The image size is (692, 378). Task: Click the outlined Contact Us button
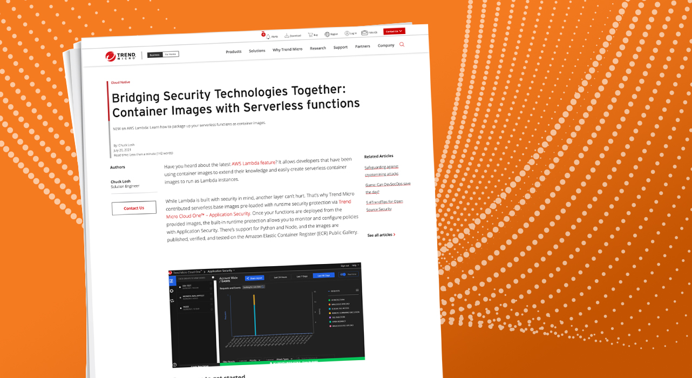tap(134, 208)
